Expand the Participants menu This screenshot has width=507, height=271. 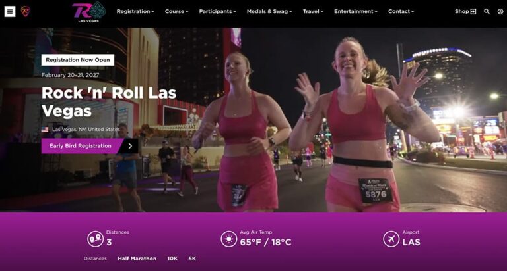(x=218, y=11)
